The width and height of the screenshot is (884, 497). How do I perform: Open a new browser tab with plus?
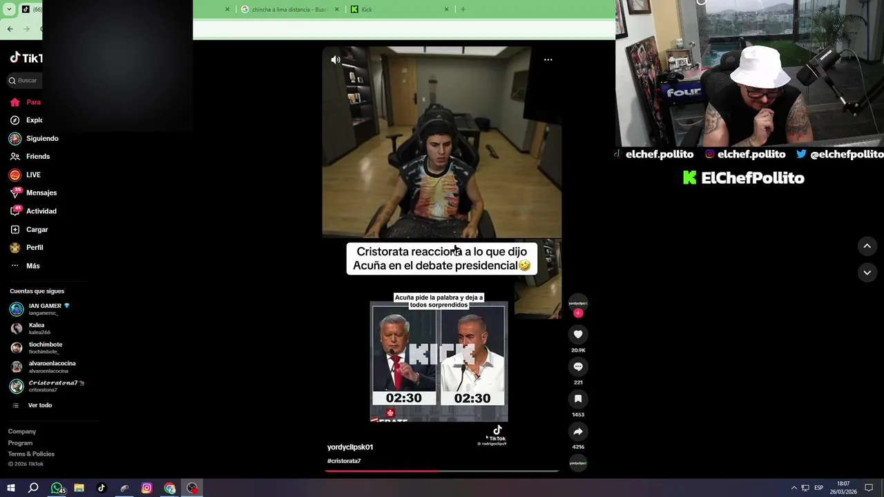[x=463, y=10]
